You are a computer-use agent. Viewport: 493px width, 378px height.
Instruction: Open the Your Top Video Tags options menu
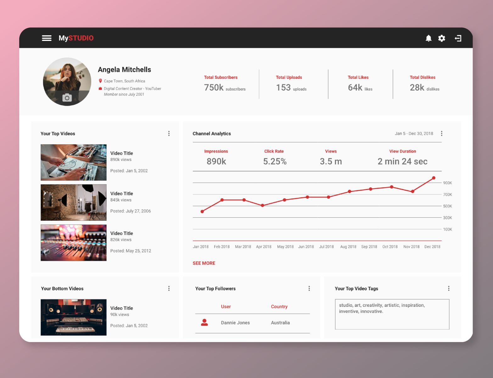pyautogui.click(x=449, y=288)
